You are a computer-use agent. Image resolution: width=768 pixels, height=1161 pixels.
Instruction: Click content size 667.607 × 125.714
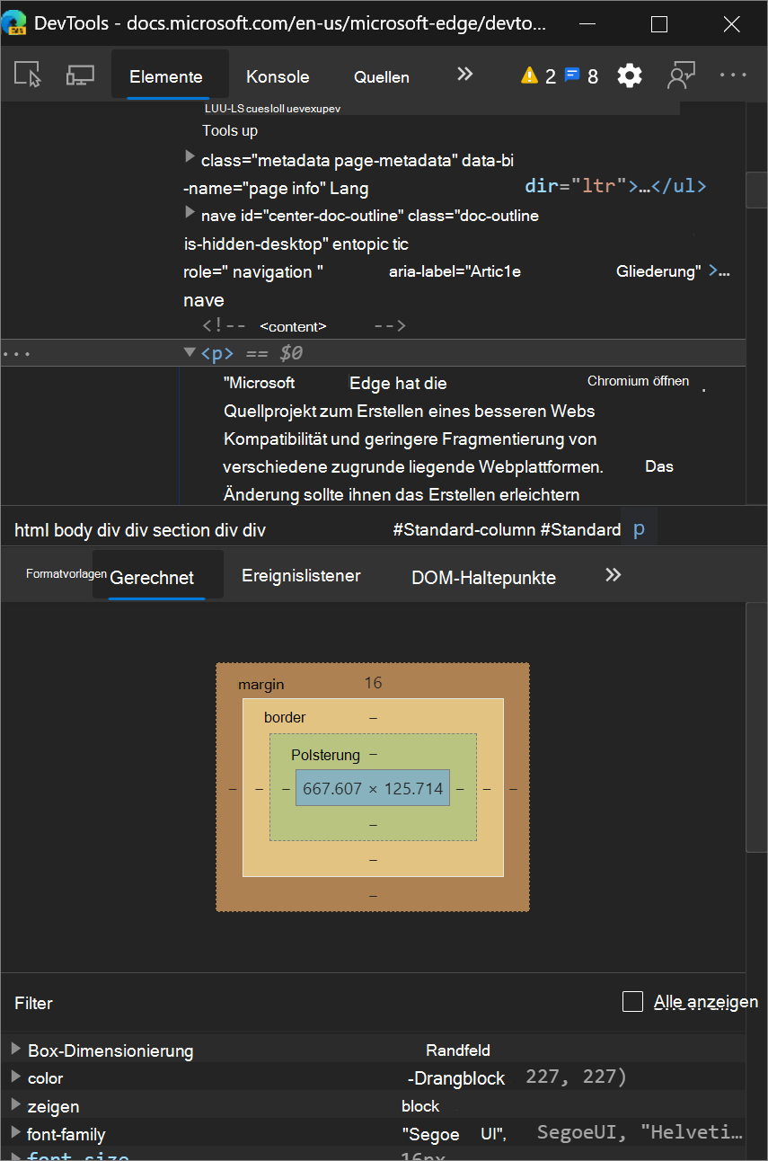[373, 788]
